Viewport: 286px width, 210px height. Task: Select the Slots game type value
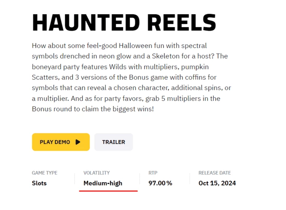coord(39,183)
